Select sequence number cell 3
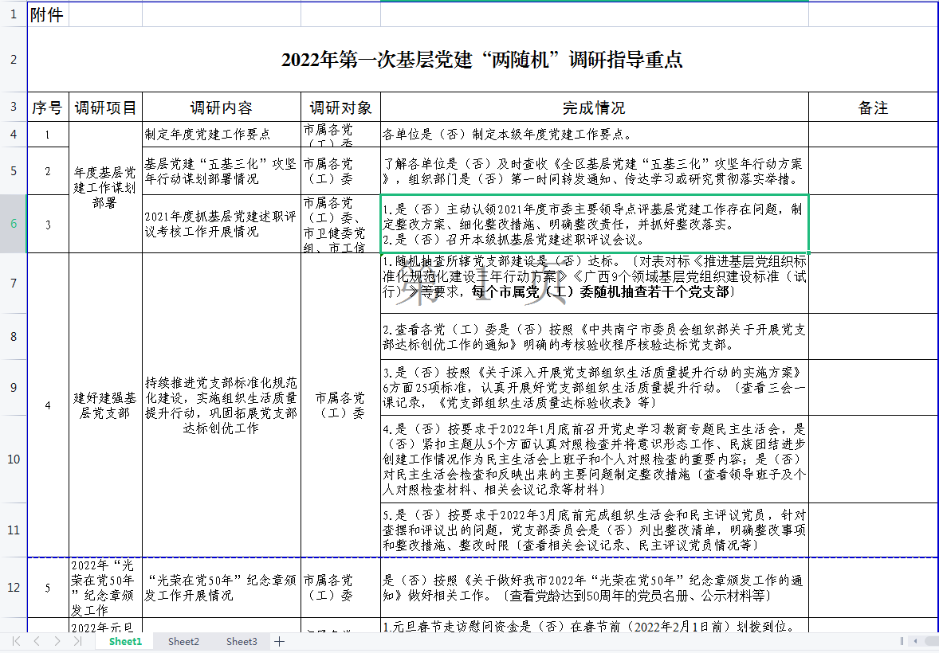The height and width of the screenshot is (653, 939). click(x=48, y=223)
